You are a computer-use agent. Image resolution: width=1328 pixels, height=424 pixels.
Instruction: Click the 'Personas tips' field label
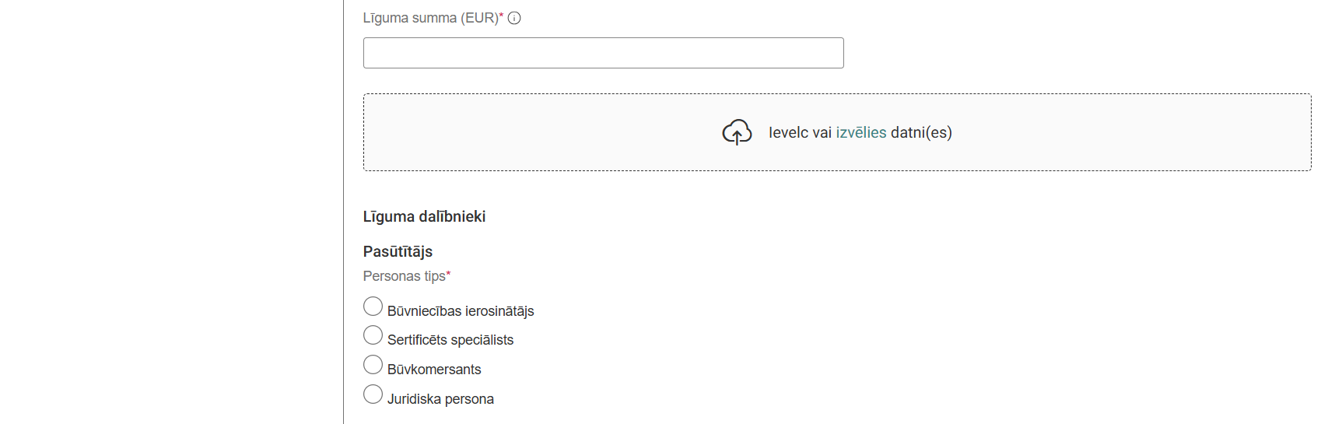[404, 276]
